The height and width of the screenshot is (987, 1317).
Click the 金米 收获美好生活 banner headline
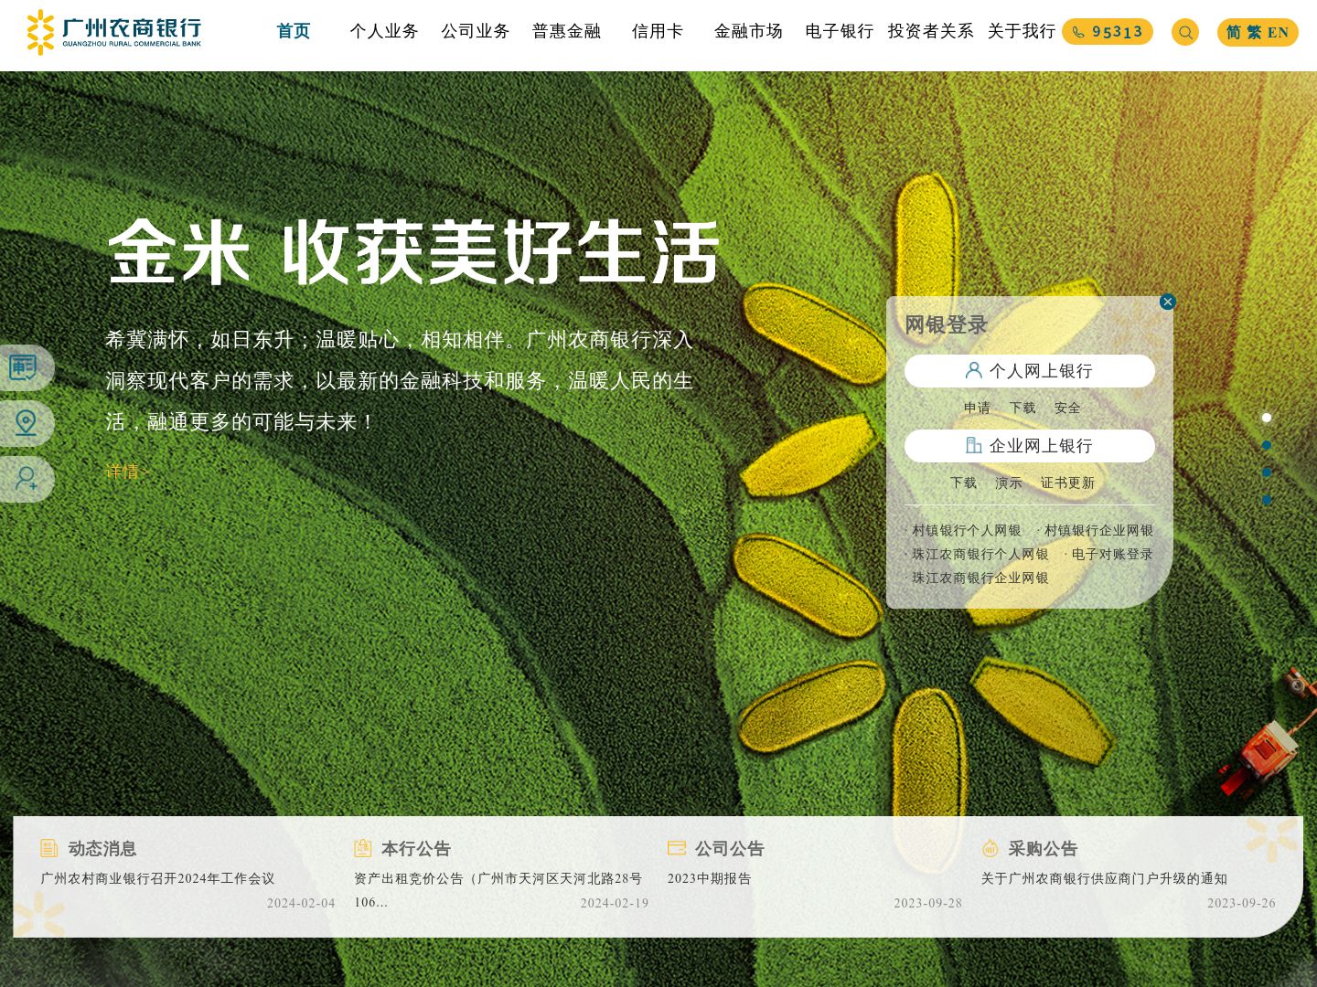[413, 252]
